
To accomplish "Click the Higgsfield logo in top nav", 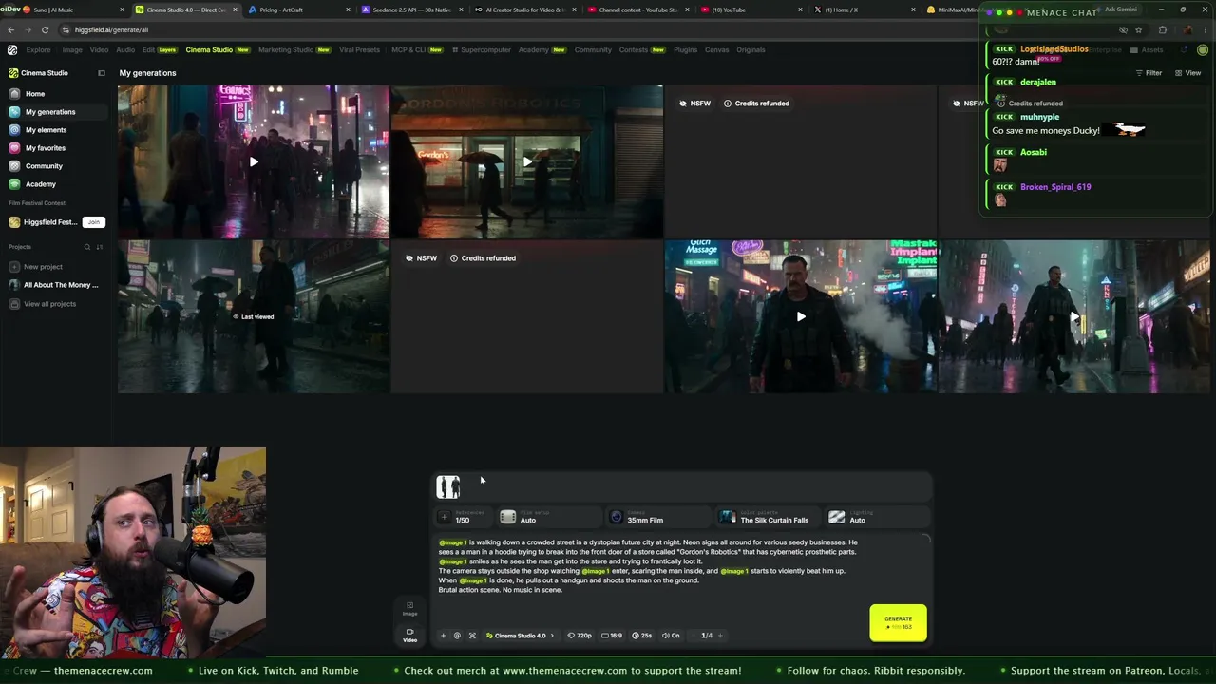I will (12, 50).
